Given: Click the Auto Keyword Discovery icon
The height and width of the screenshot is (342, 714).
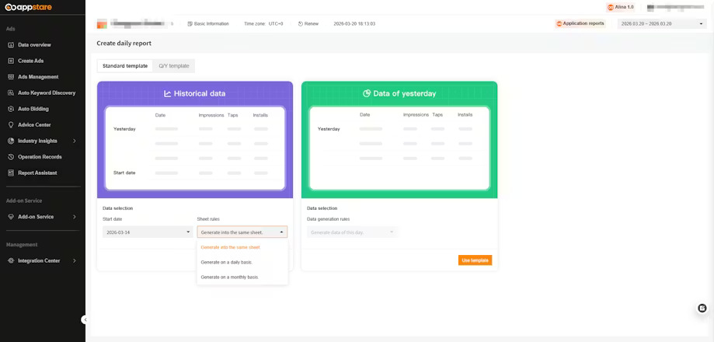Looking at the screenshot, I should pos(11,92).
